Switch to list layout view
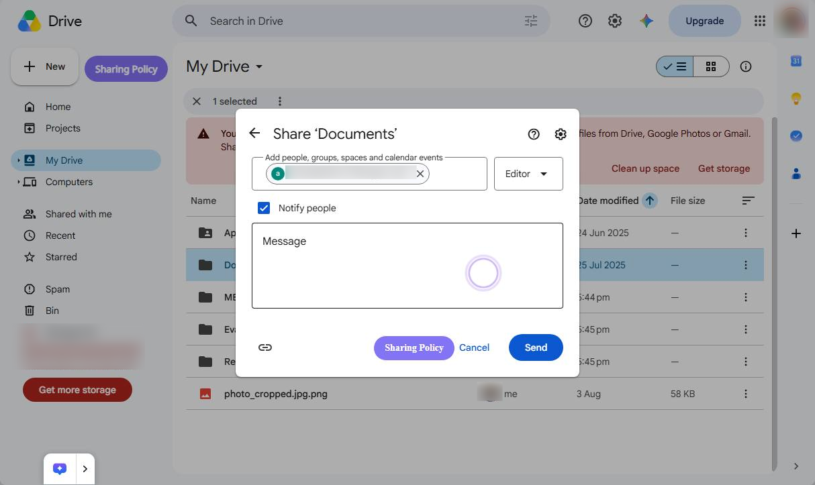The image size is (815, 485). coord(675,66)
